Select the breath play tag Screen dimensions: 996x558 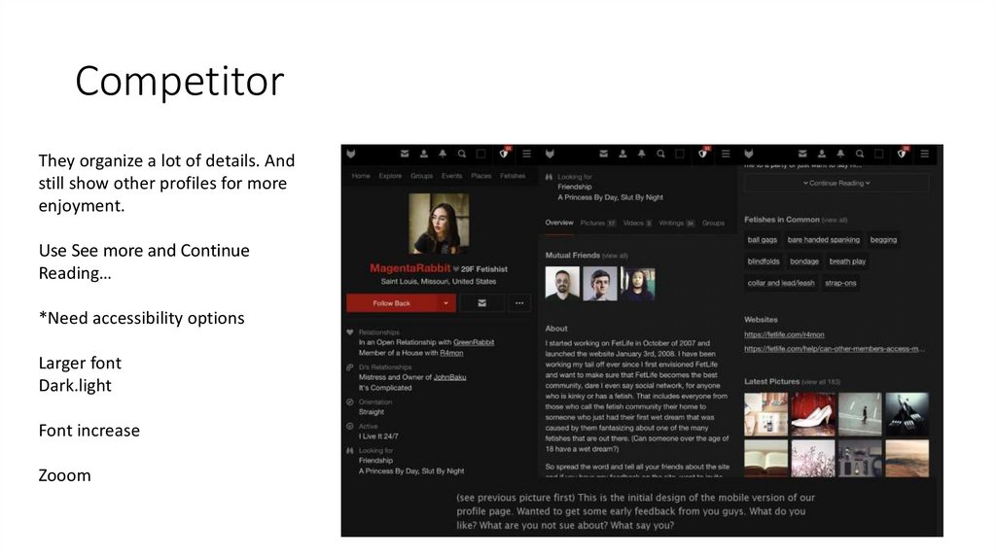point(847,262)
